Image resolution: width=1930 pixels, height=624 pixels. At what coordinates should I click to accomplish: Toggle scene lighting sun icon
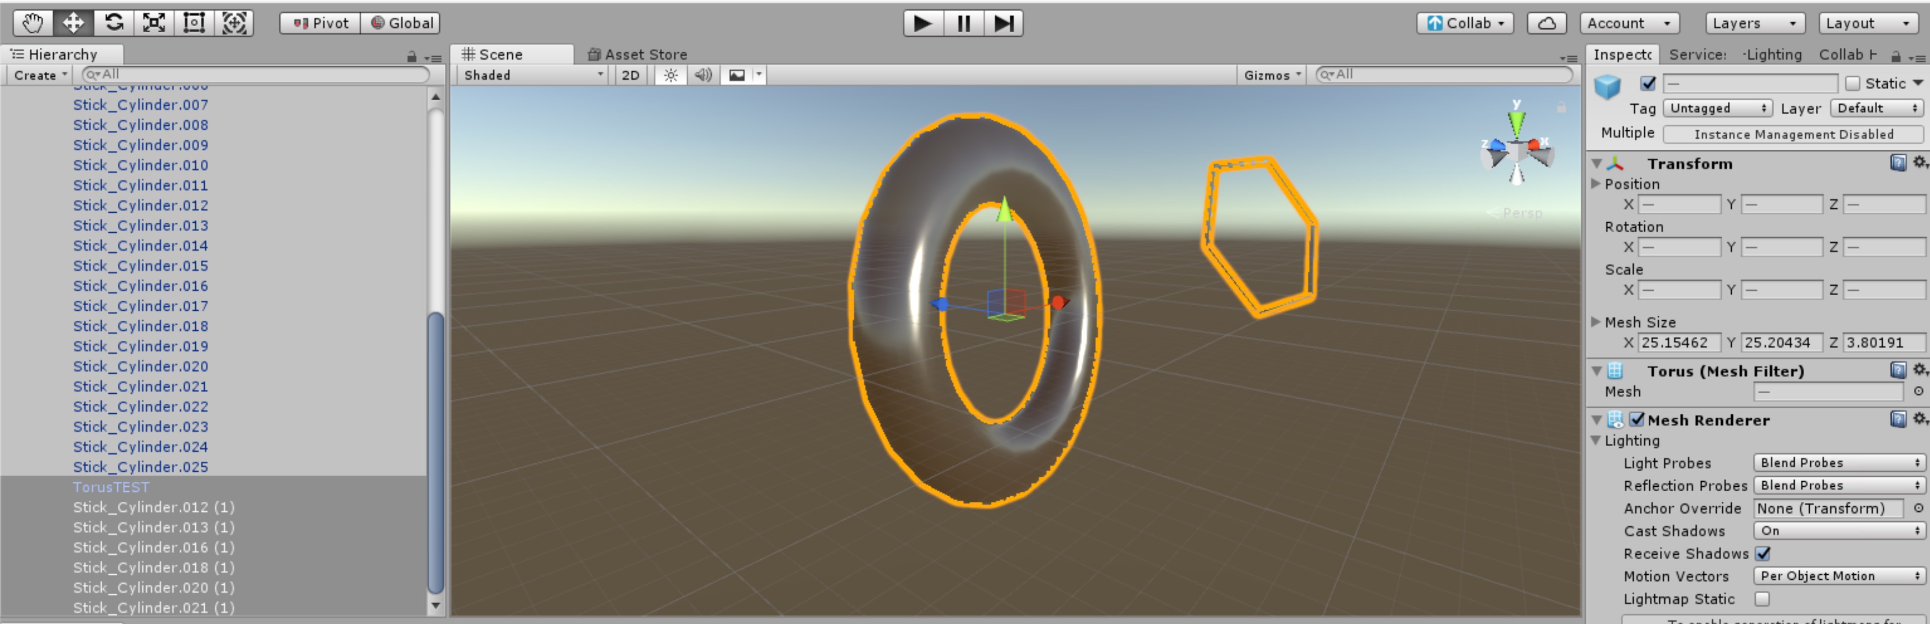(x=671, y=75)
